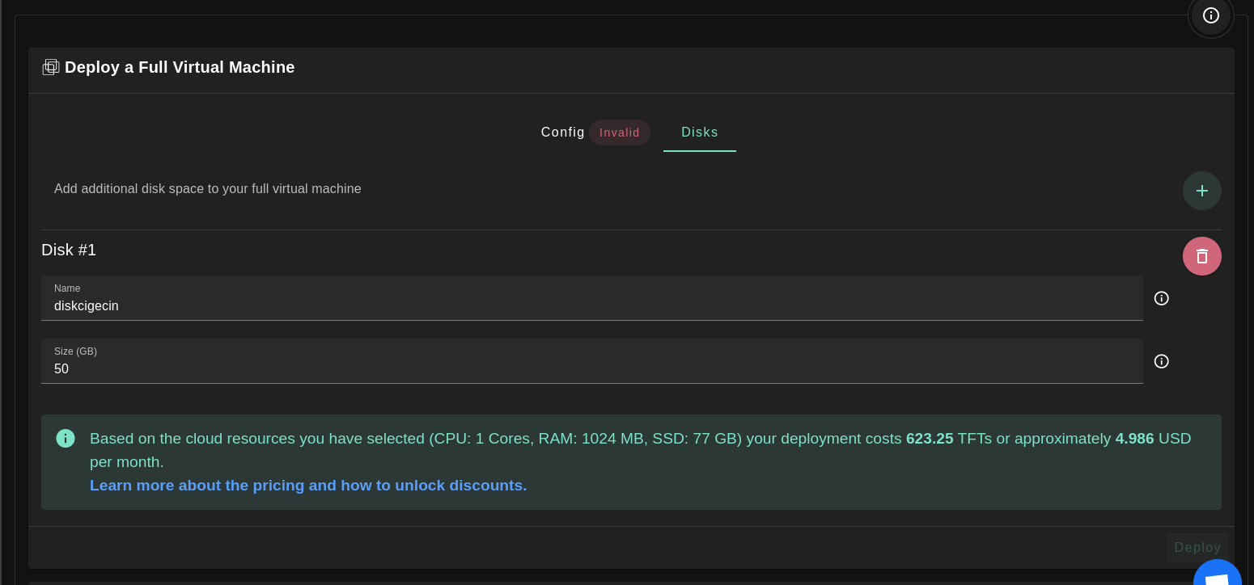
Task: Click the 'Deploy a Full Virtual Machine' heading
Action: coord(180,67)
